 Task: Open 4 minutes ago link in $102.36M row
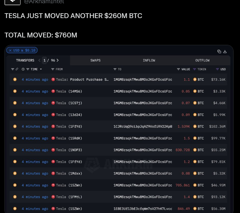35,127
